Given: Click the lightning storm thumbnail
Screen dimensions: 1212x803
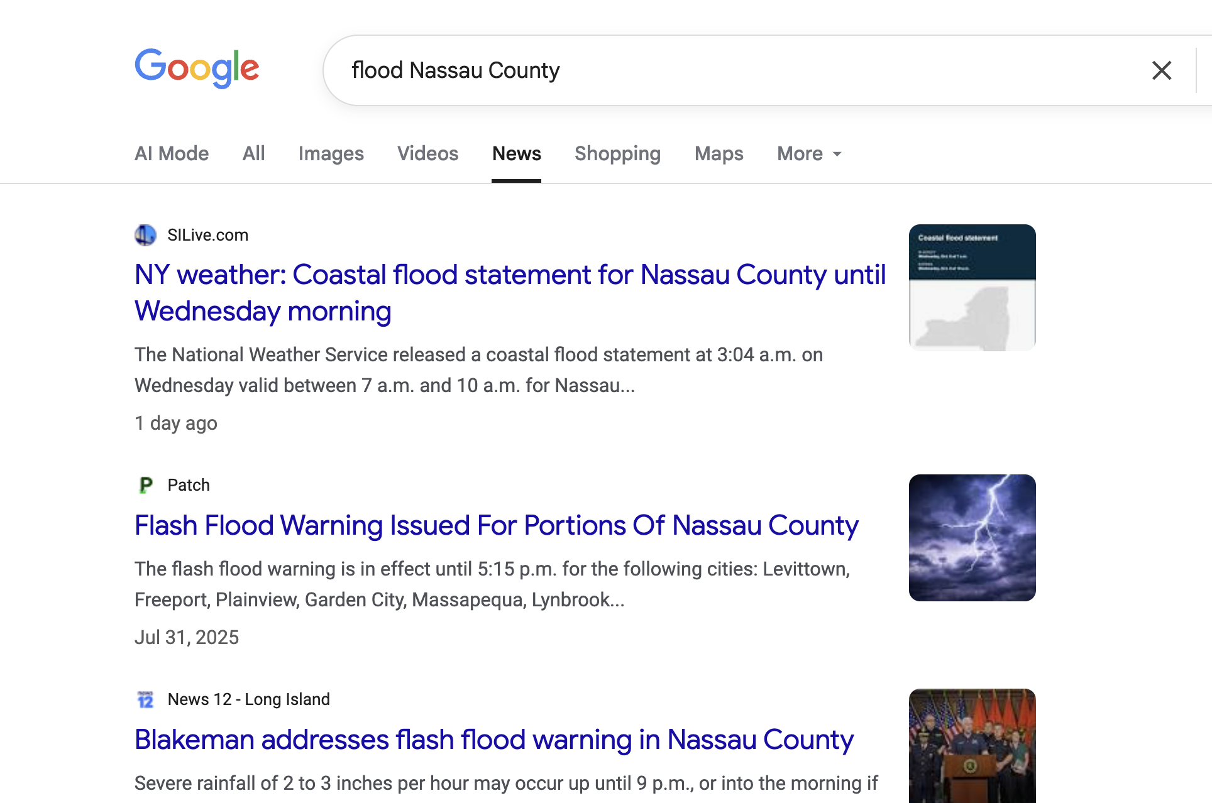Looking at the screenshot, I should (x=972, y=538).
